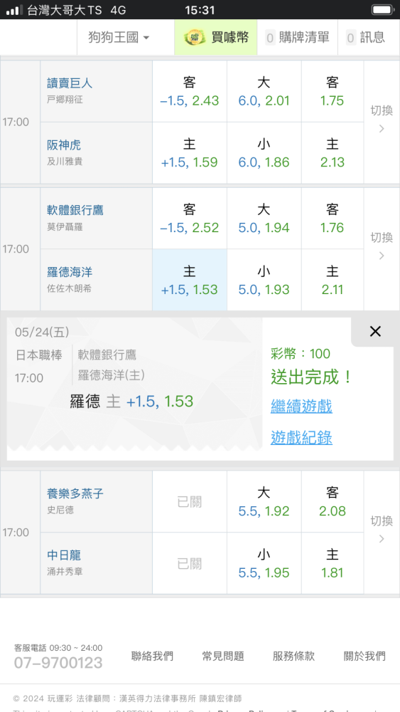The height and width of the screenshot is (712, 400).
Task: Expand 切換 arrow for 讀賣巨人 game
Action: (382, 122)
